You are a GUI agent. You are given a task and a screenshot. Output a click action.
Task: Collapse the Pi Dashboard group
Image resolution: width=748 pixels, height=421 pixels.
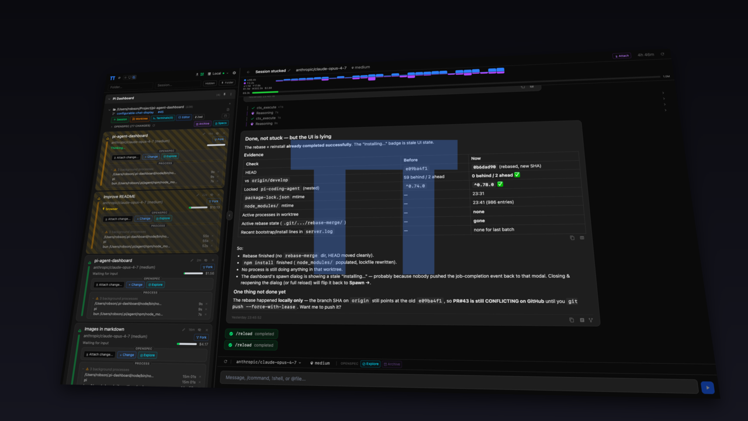109,99
